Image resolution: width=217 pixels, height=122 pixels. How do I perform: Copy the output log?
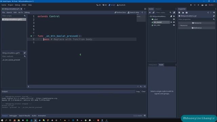pyautogui.click(x=138, y=91)
